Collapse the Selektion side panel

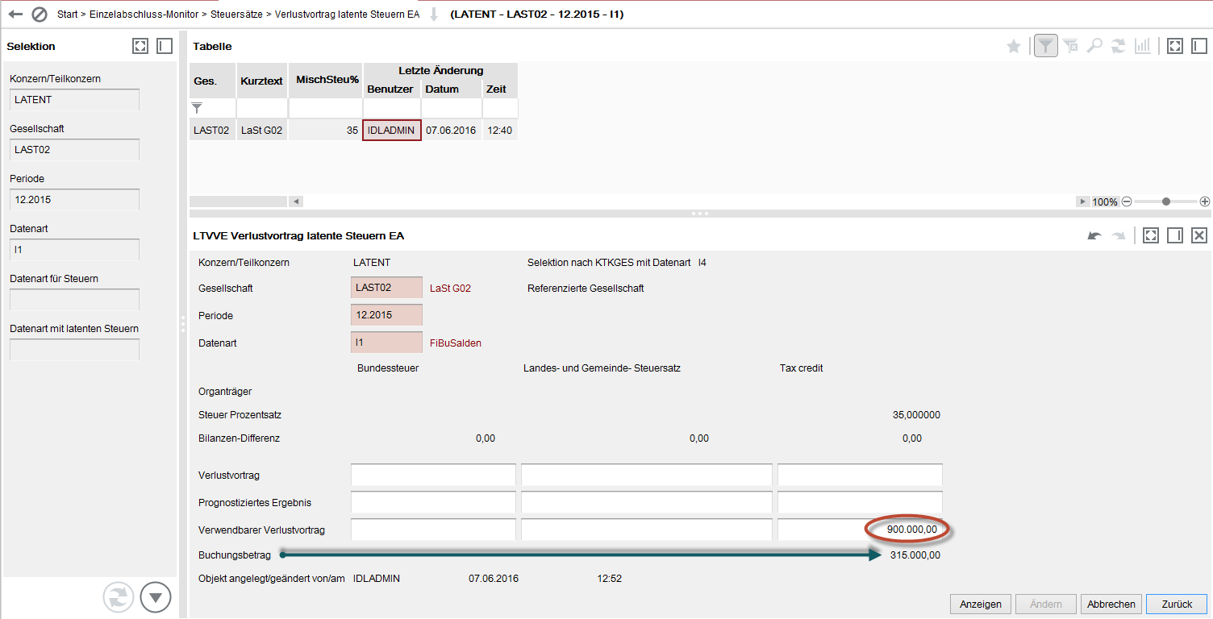click(165, 47)
